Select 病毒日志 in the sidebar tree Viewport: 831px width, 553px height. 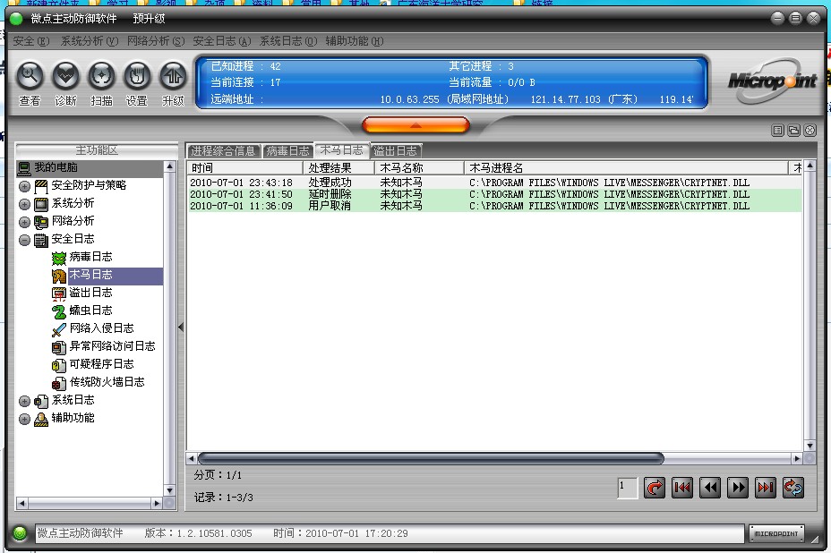click(x=90, y=257)
